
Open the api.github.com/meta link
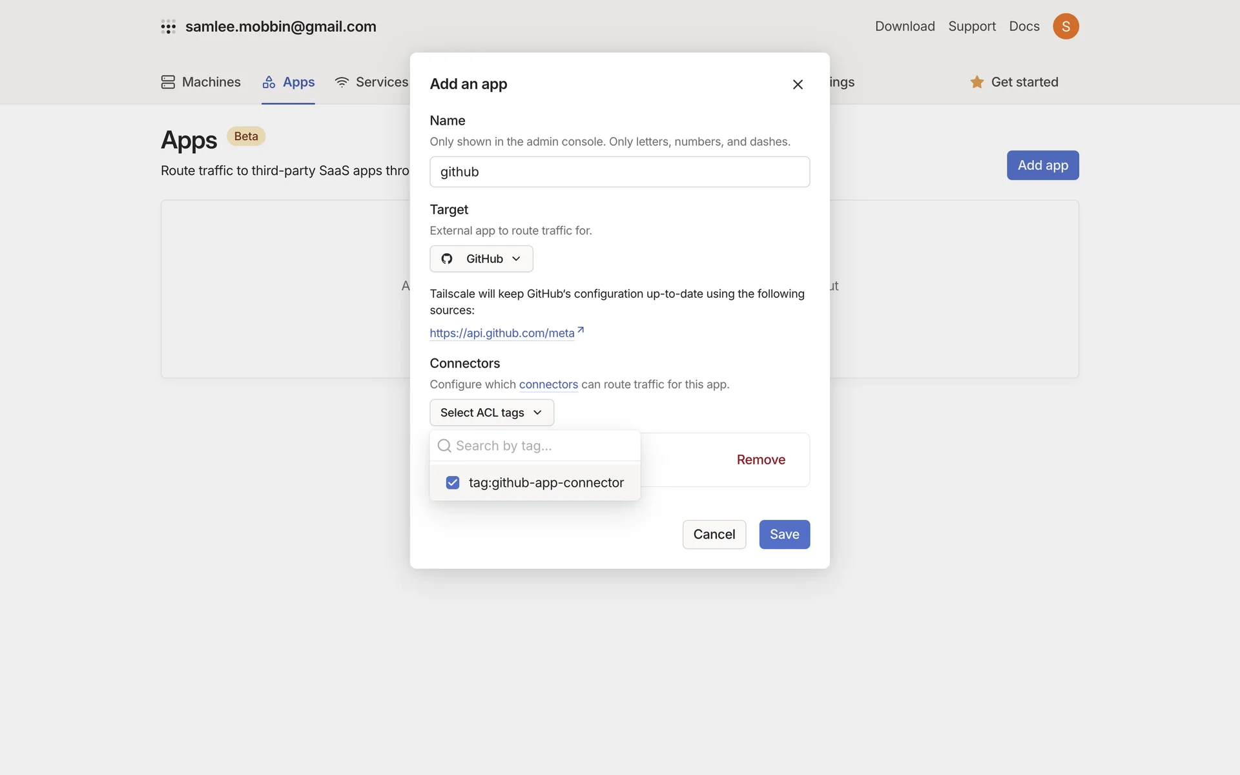tap(502, 333)
